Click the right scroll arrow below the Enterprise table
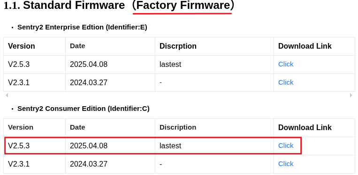This screenshot has height=175, width=358. click(351, 95)
